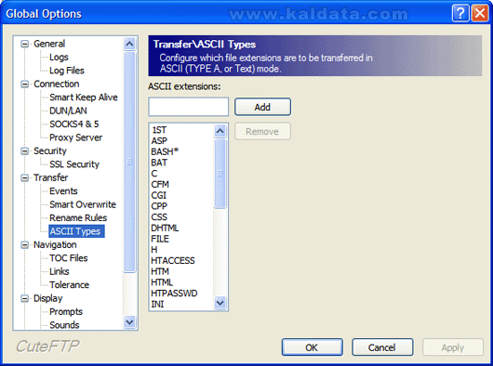
Task: Select the 1ST extension entry
Action: click(159, 130)
